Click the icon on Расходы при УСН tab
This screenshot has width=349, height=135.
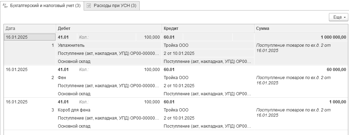click(89, 6)
